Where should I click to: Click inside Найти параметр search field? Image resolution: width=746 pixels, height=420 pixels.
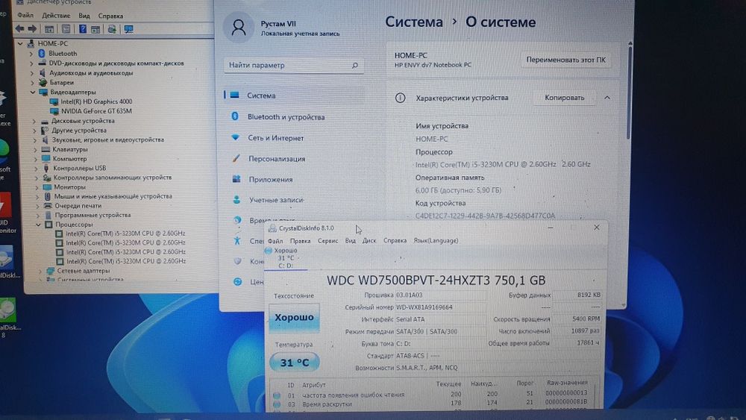point(293,65)
